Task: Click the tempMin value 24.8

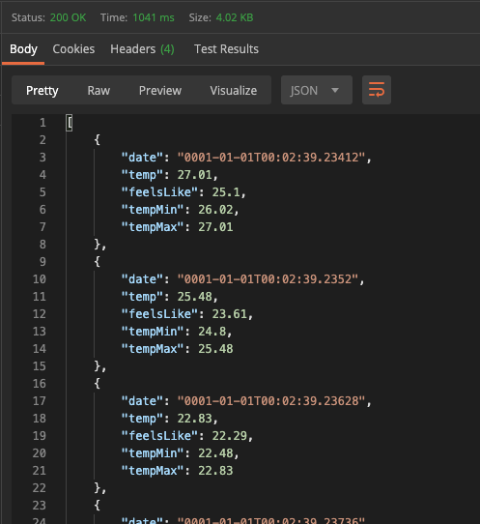Action: 212,332
